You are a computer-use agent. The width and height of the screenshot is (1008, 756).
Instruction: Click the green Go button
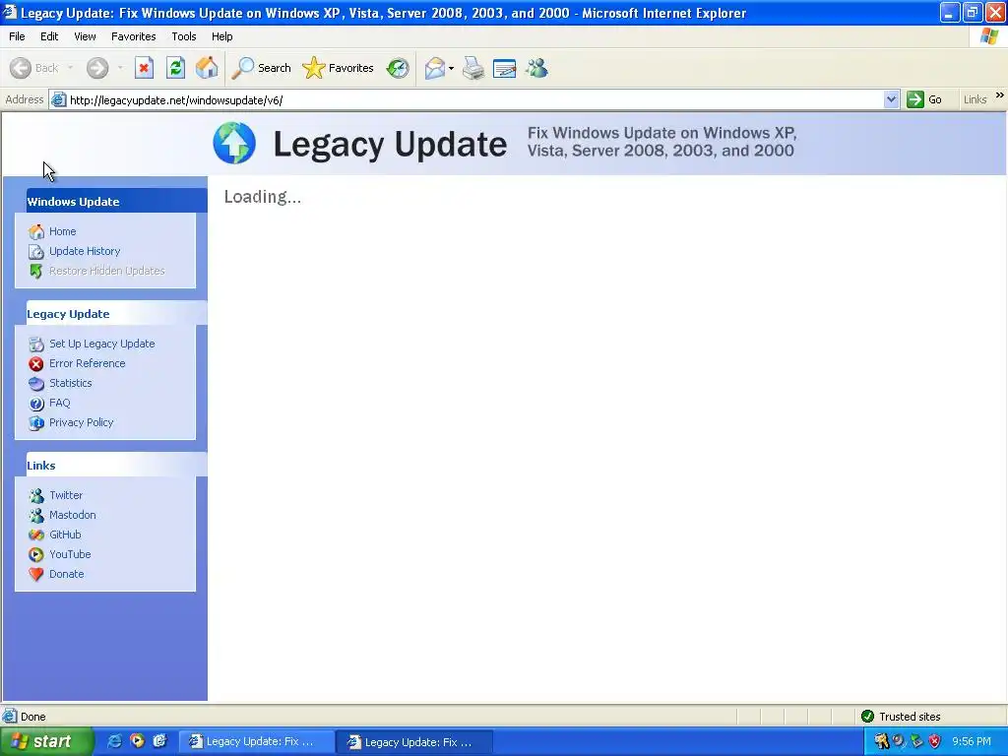[924, 99]
